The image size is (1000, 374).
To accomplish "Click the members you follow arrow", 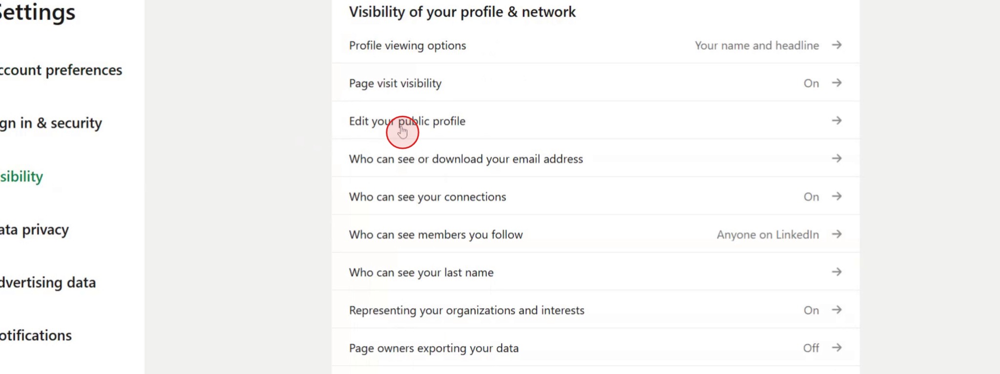I will click(x=837, y=234).
